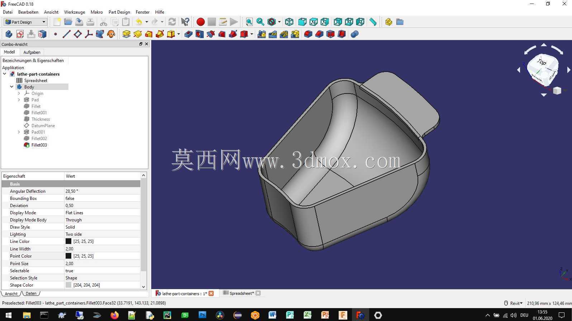Open the Part Design workbench dropdown
This screenshot has height=321, width=572.
tap(25, 22)
